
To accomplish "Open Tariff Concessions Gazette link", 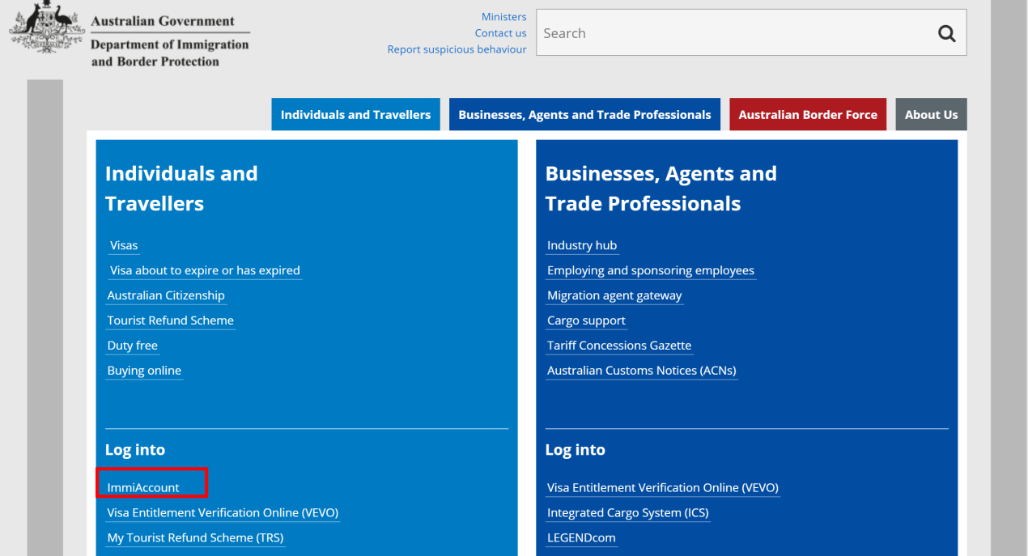I will tap(619, 346).
